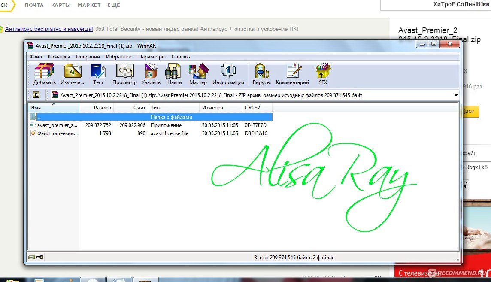
Task: Click the date 30.05.2015 11:05
Action: pyautogui.click(x=220, y=133)
